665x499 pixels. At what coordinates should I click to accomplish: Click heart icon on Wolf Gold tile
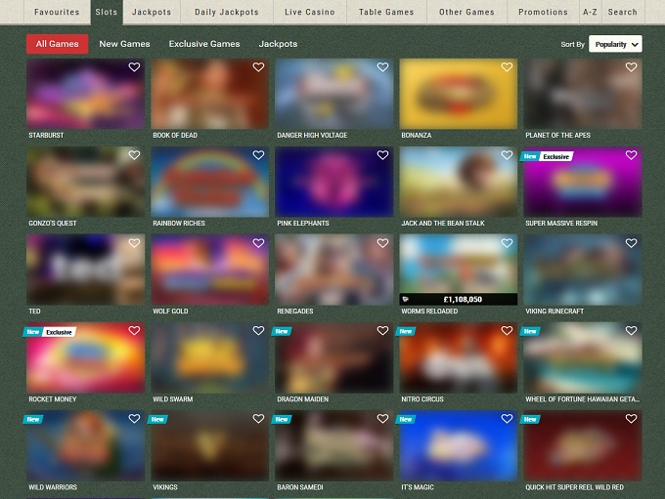tap(258, 243)
